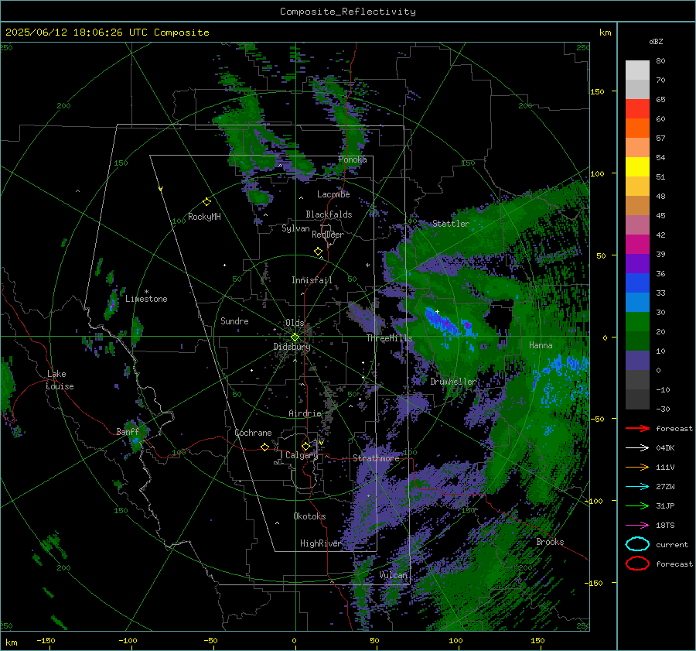The width and height of the screenshot is (696, 651).
Task: Select orange 57–60 dBZ swatch
Action: tap(637, 128)
